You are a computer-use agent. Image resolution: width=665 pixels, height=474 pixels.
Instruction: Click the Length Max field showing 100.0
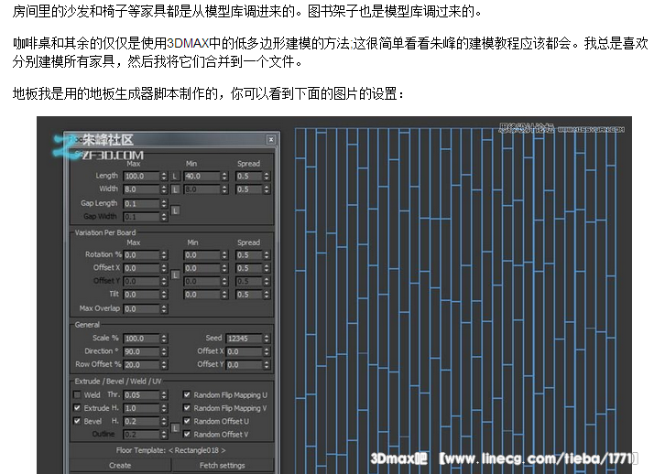point(141,176)
